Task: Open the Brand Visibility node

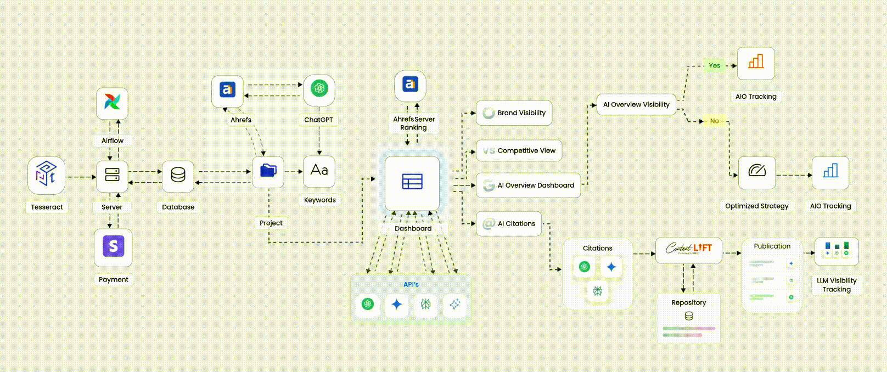Action: (x=514, y=113)
